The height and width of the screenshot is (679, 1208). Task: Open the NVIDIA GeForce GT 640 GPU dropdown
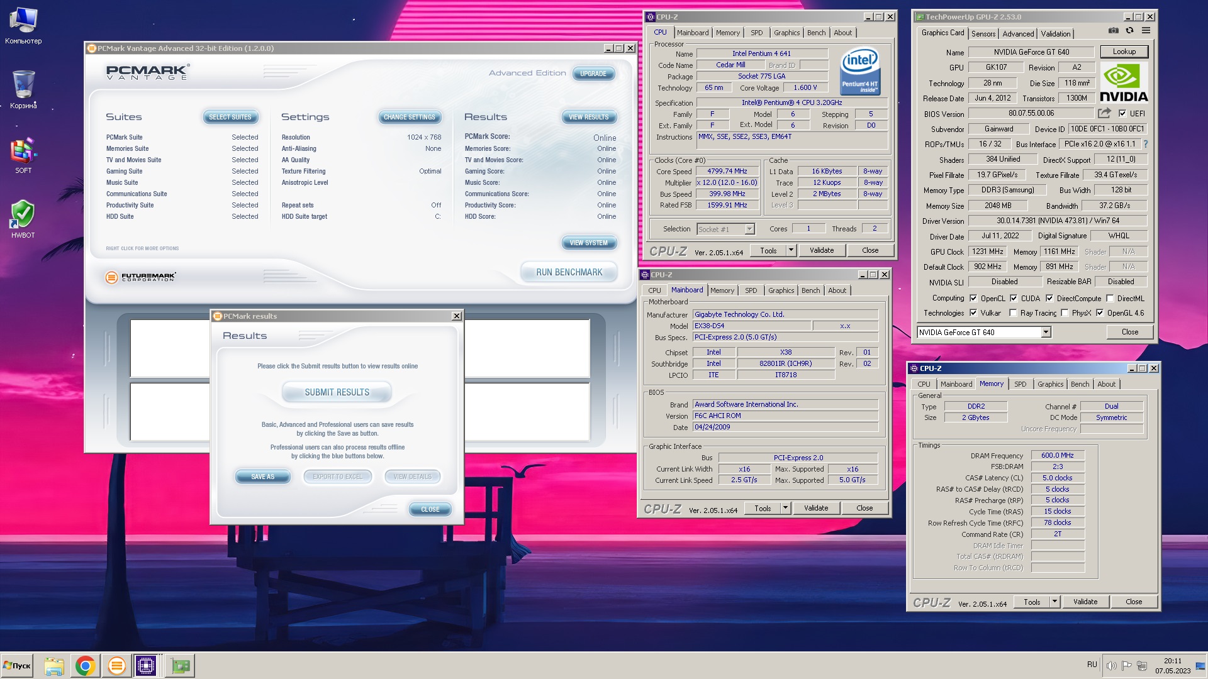[x=983, y=333]
